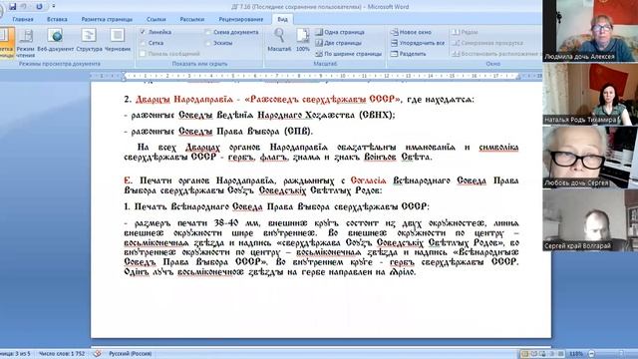Click the 110% zoom level in status bar
This screenshot has width=638, height=359.
(x=576, y=354)
